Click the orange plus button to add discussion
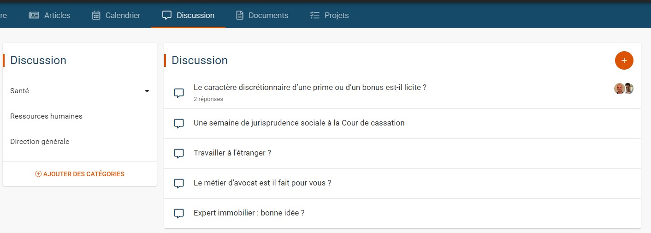The image size is (651, 233). click(x=624, y=60)
